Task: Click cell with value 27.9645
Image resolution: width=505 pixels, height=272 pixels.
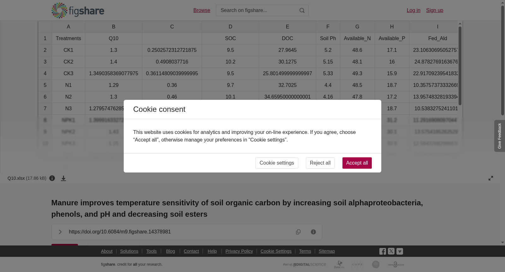Action: click(x=288, y=50)
